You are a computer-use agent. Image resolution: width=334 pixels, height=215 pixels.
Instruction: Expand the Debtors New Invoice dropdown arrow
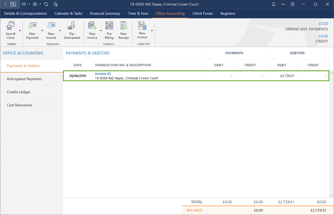point(101,31)
